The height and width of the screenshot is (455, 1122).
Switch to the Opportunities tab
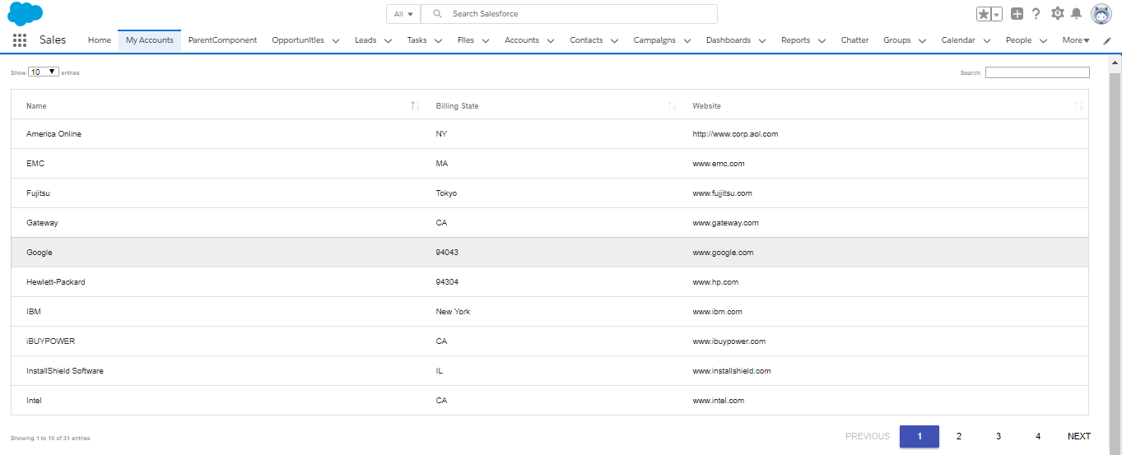coord(298,40)
